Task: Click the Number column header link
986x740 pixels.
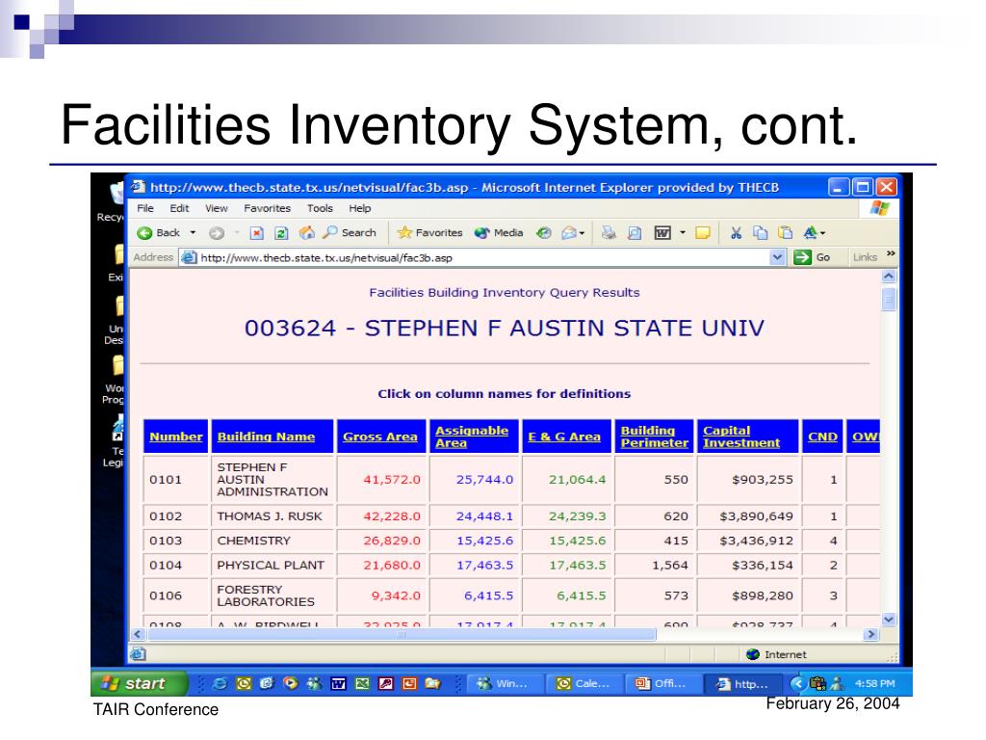Action: [x=176, y=436]
